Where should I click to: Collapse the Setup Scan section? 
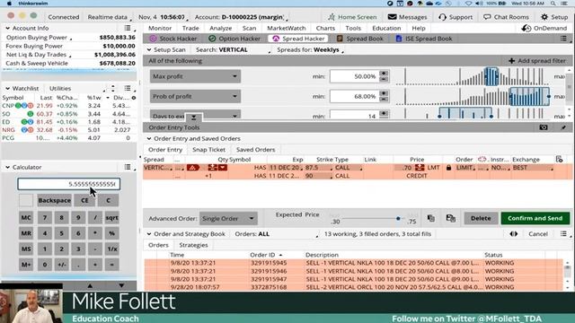[x=149, y=50]
